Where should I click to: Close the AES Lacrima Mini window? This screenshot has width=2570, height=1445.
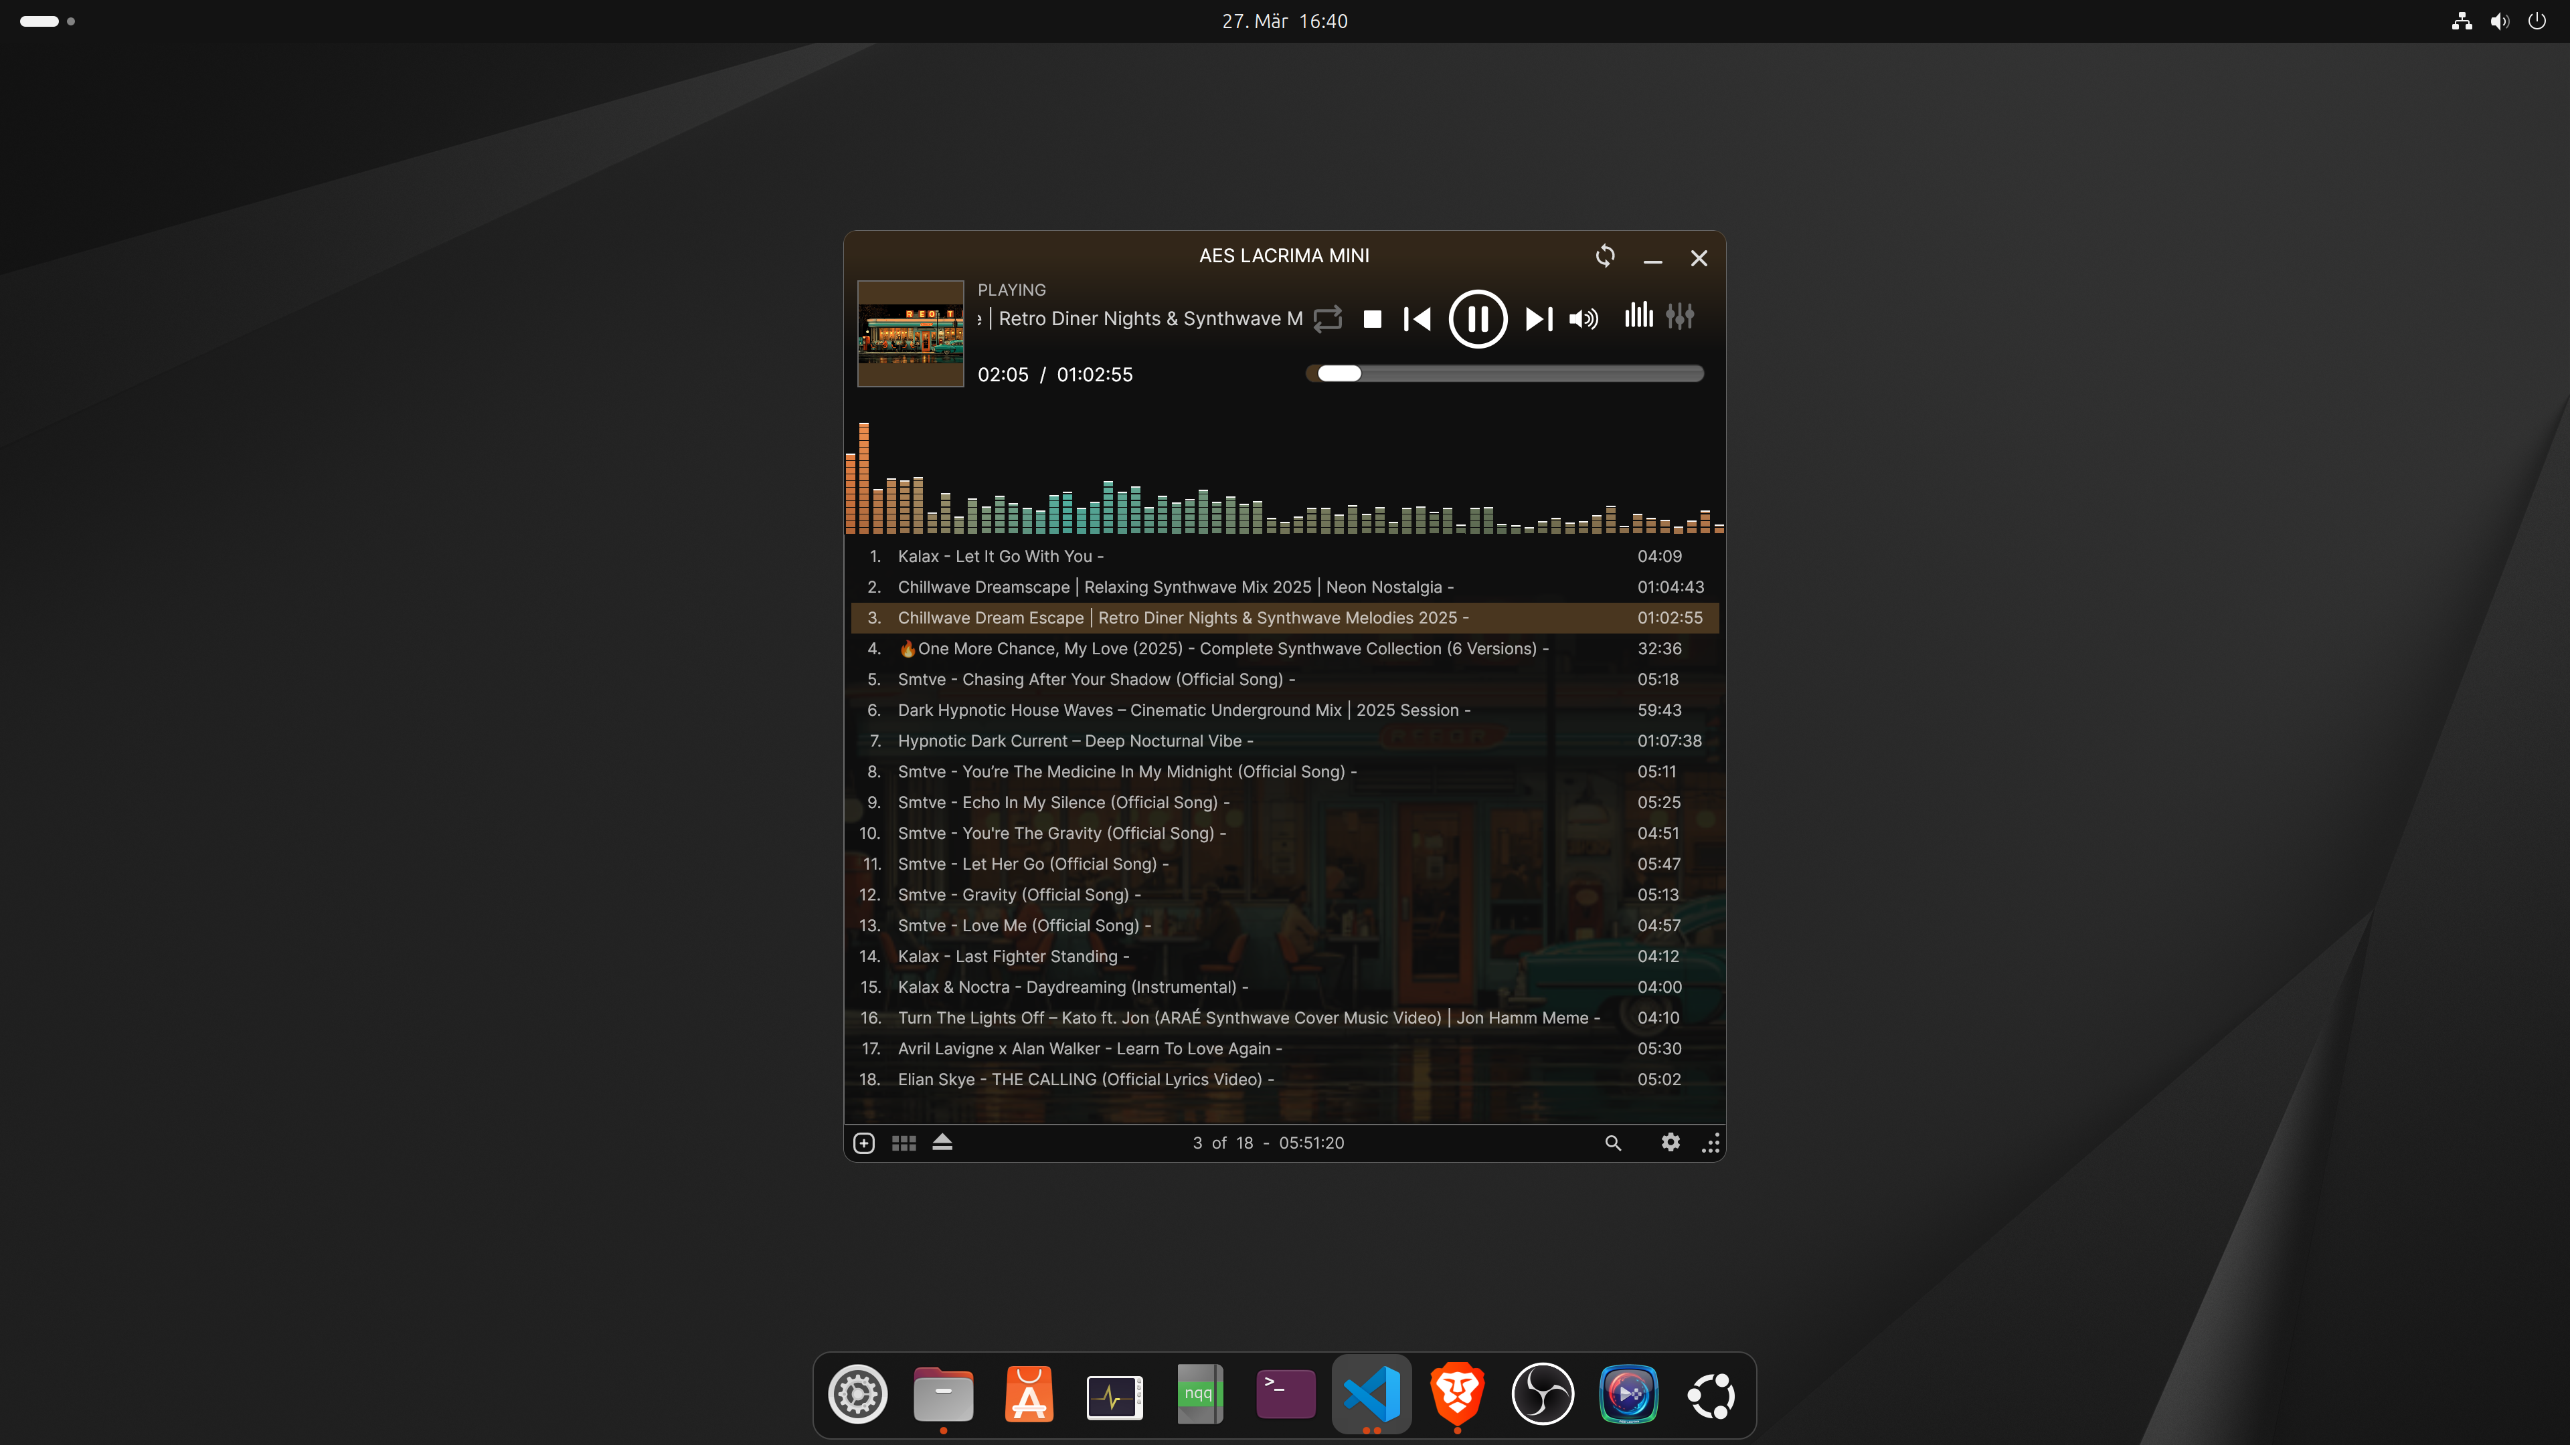(x=1699, y=258)
